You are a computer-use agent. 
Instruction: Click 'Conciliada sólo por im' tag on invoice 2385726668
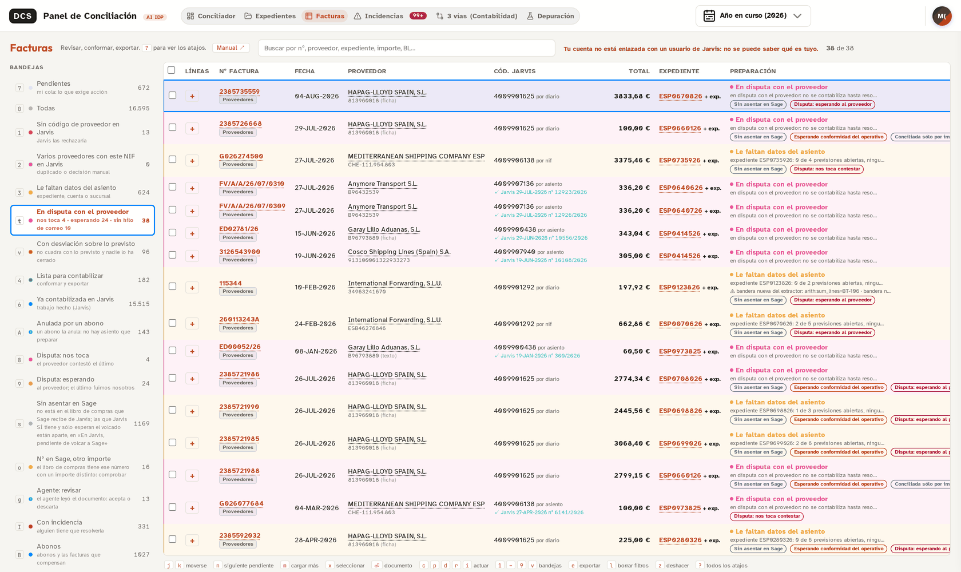click(x=921, y=137)
